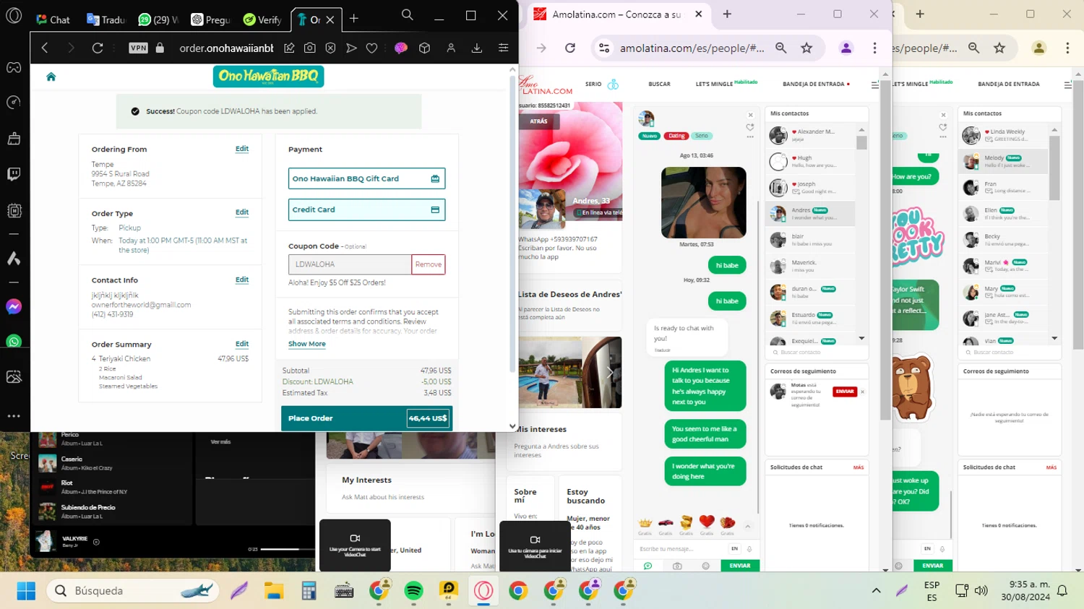This screenshot has width=1084, height=609.
Task: Reload the Ono Hawaiian BBQ page
Action: 98,48
